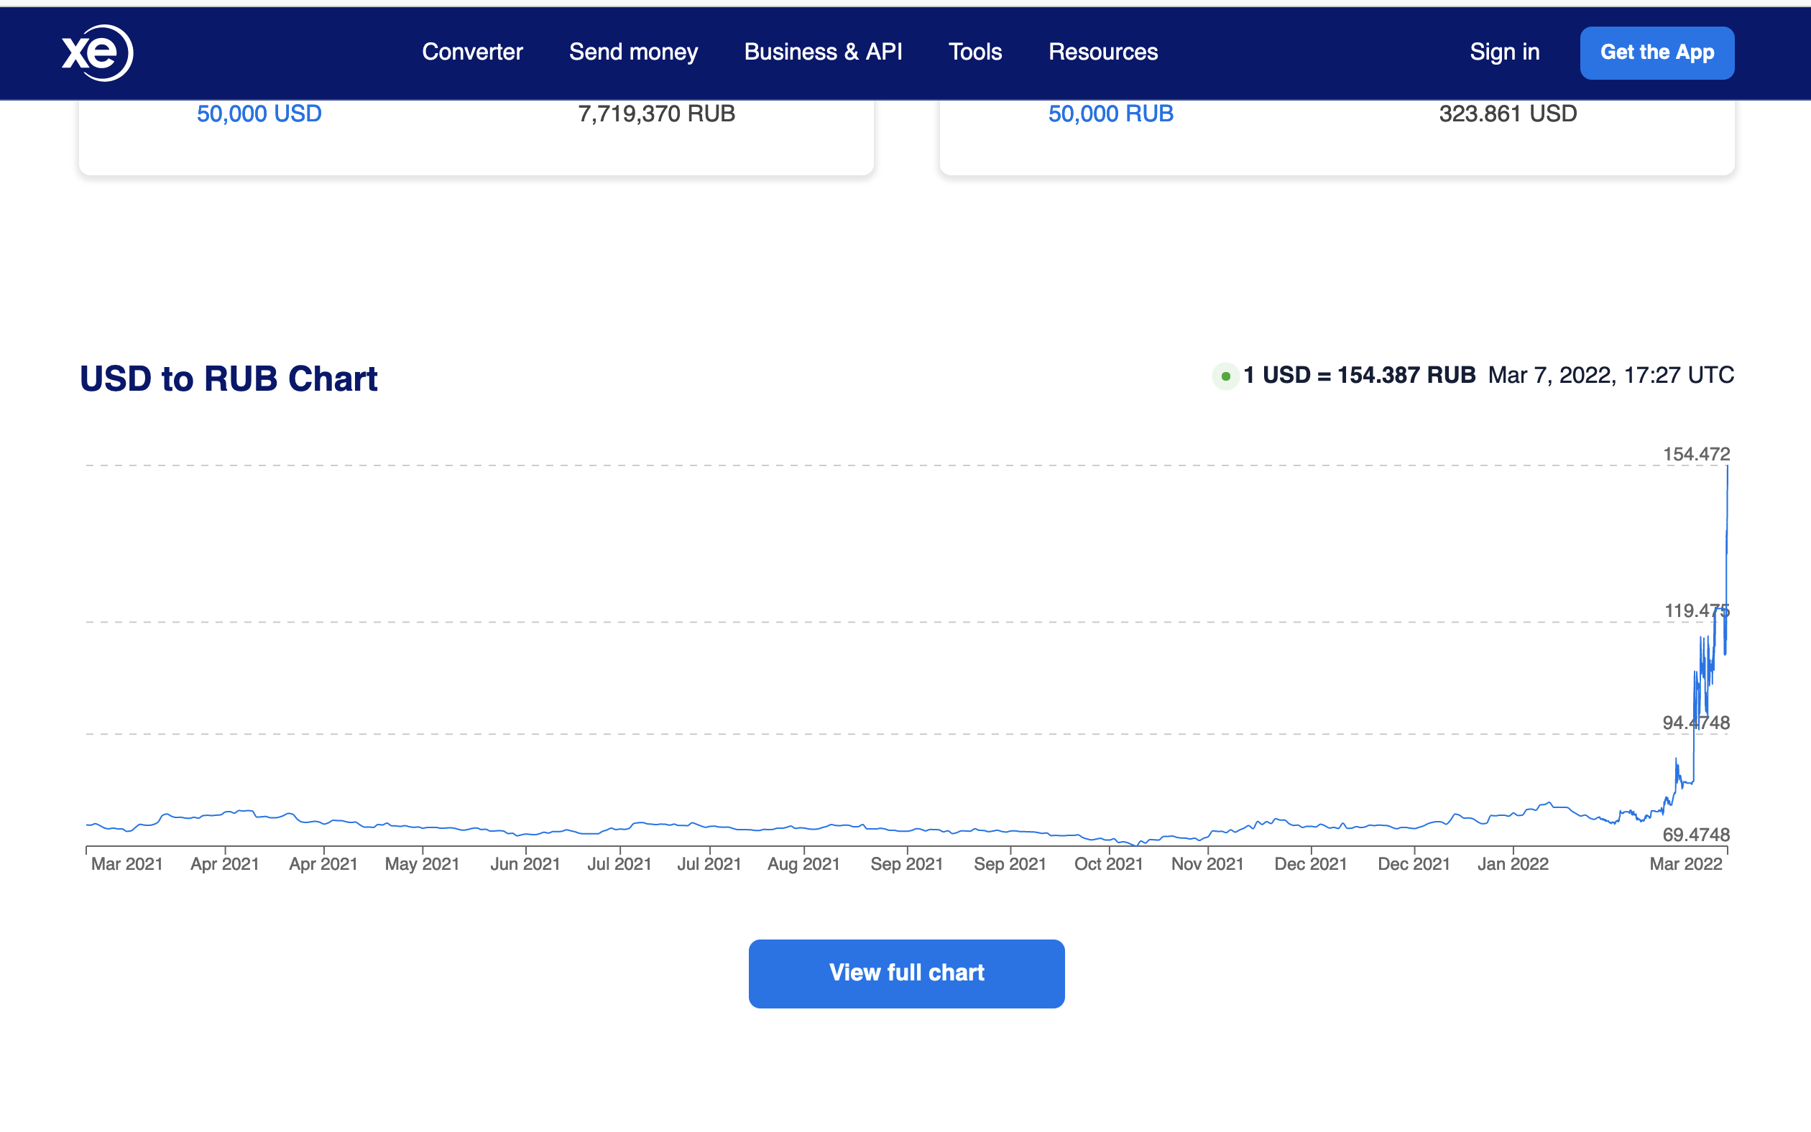This screenshot has height=1132, width=1811.
Task: Click the May 2021 axis label
Action: click(422, 864)
